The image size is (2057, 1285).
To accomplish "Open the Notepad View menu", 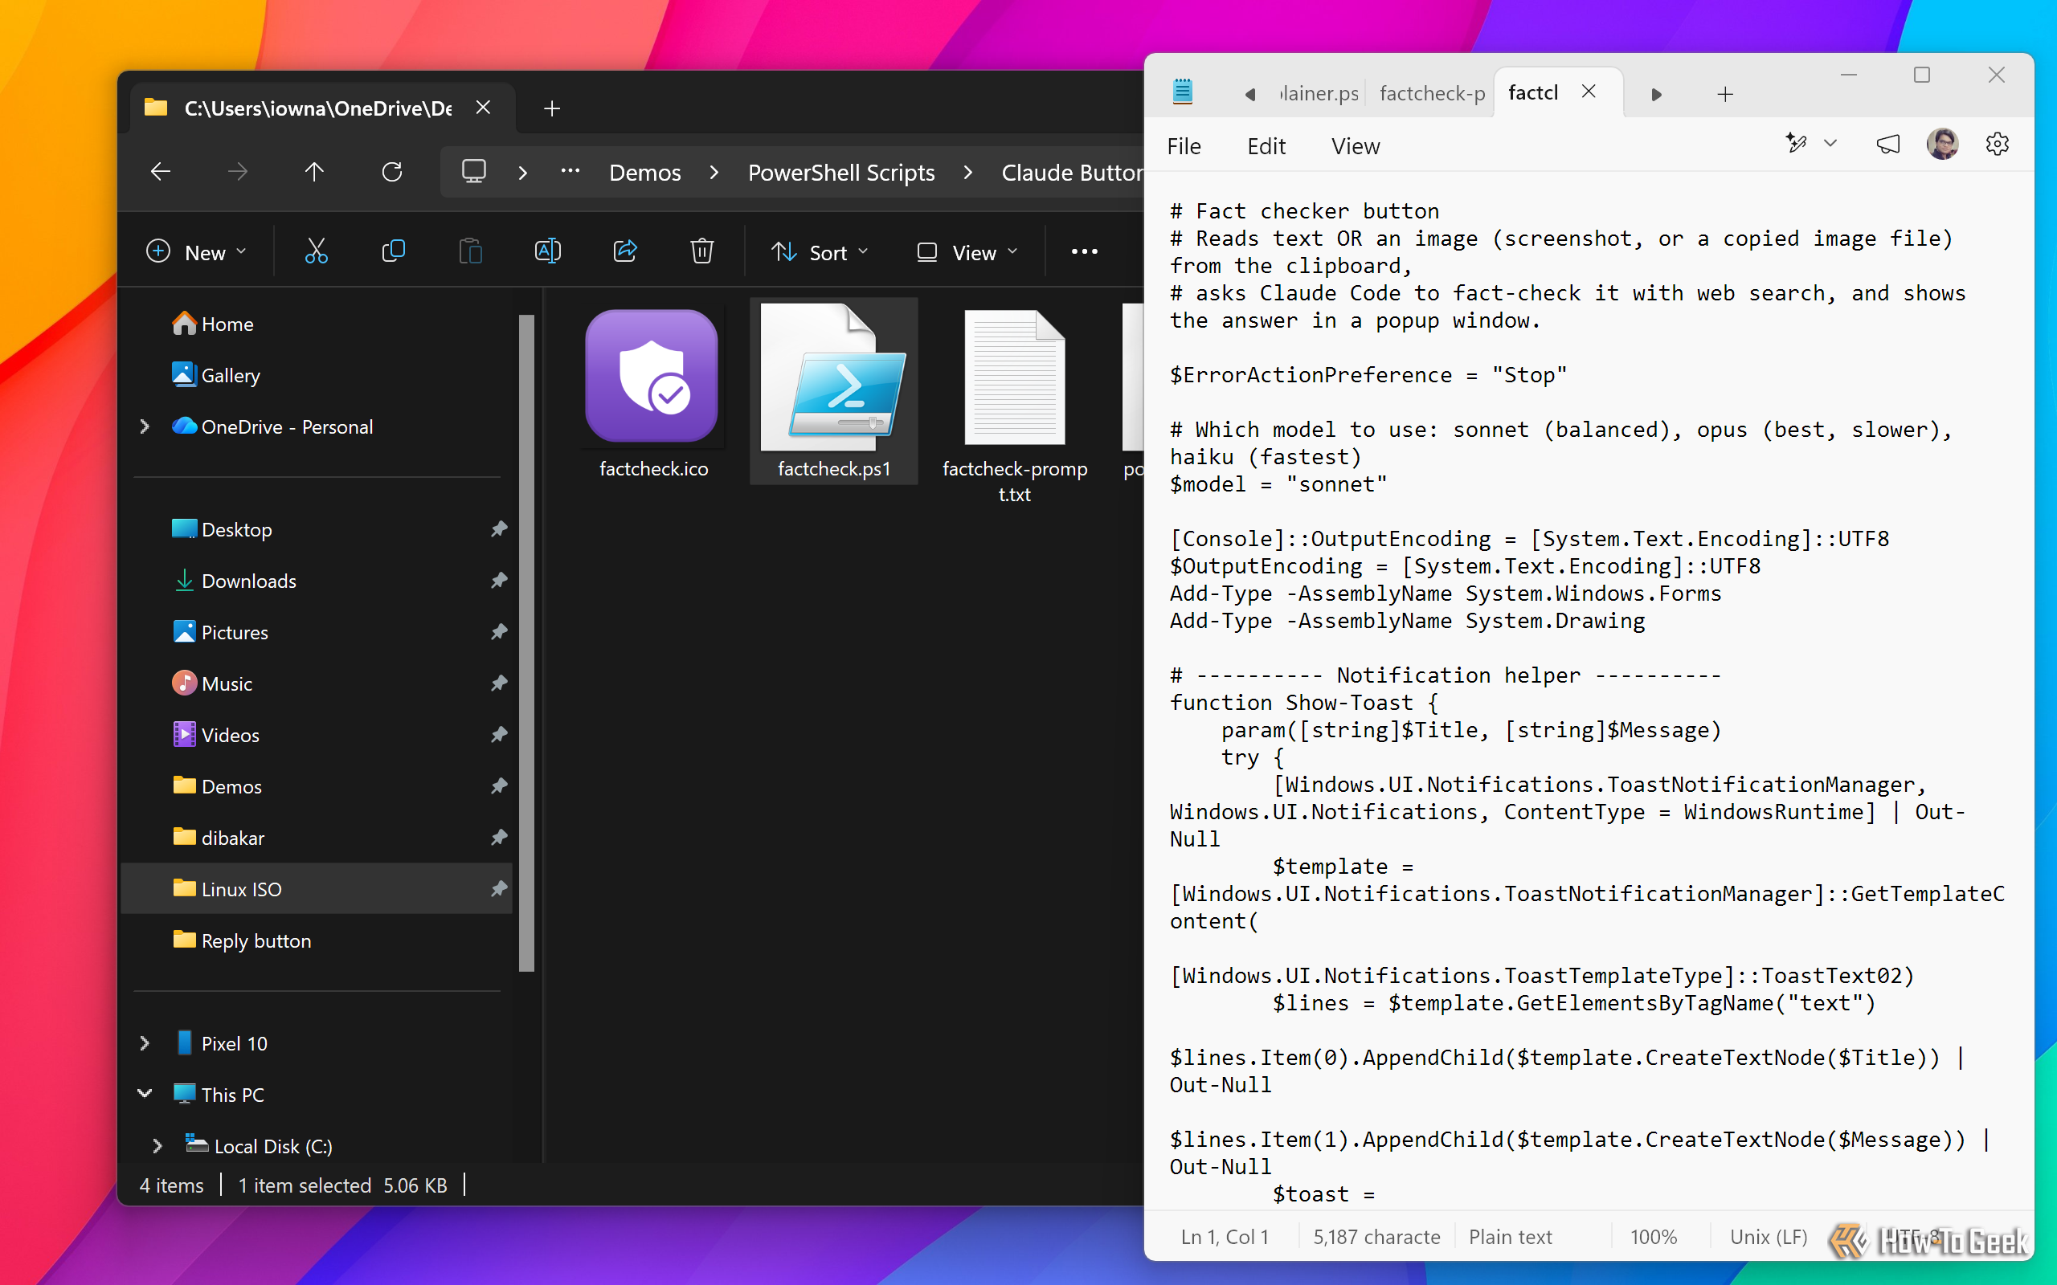I will click(x=1355, y=146).
